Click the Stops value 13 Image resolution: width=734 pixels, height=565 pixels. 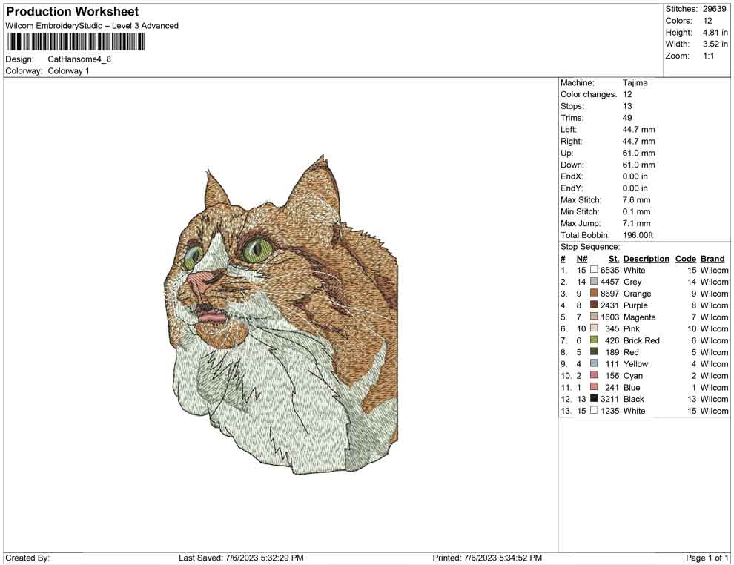click(x=626, y=106)
